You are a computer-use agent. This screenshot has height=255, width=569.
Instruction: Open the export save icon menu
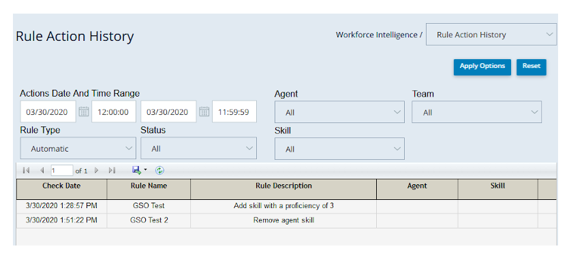[x=139, y=170]
